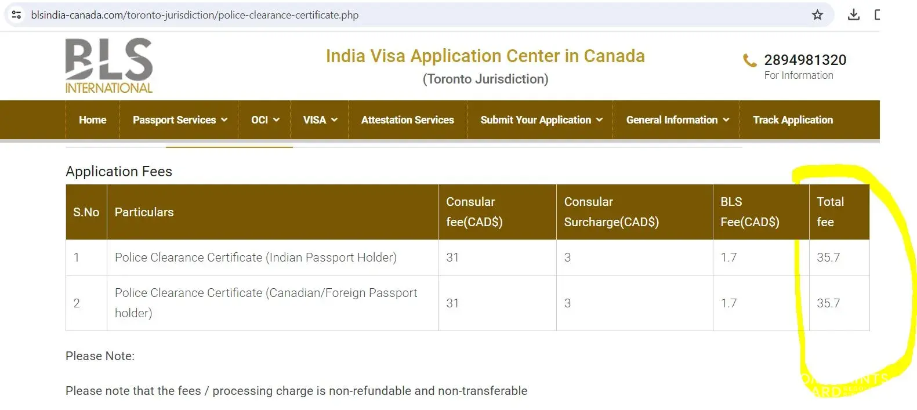Click the 2894981320 information phone number
Viewport: 917px width, 410px height.
pyautogui.click(x=804, y=60)
